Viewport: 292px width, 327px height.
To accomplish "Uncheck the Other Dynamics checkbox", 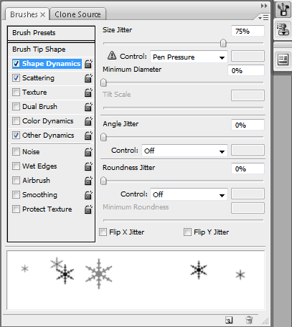I will click(16, 136).
